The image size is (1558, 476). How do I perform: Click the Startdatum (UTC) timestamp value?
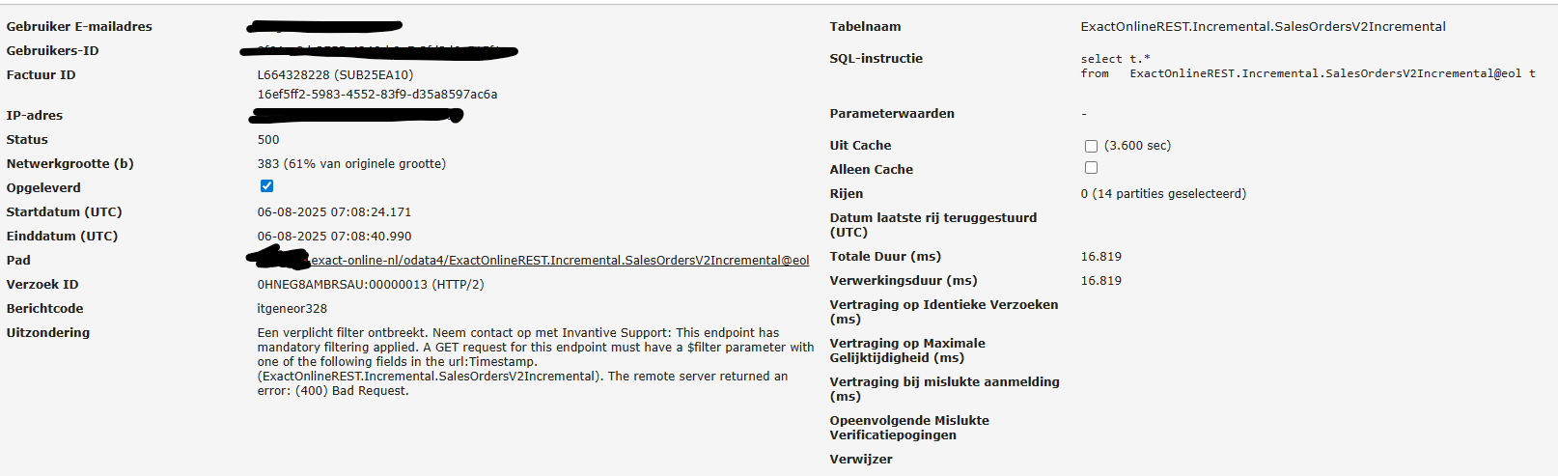pos(334,211)
